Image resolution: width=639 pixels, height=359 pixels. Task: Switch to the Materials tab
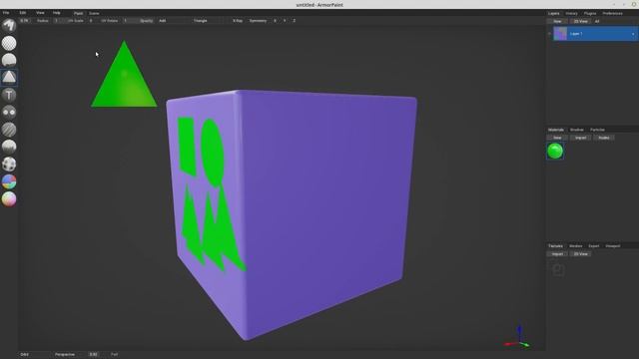click(555, 130)
